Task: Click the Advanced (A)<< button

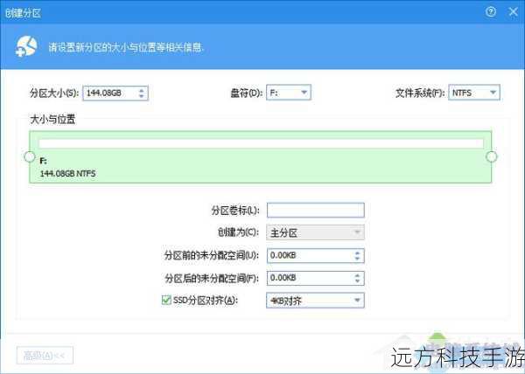Action: (45, 356)
